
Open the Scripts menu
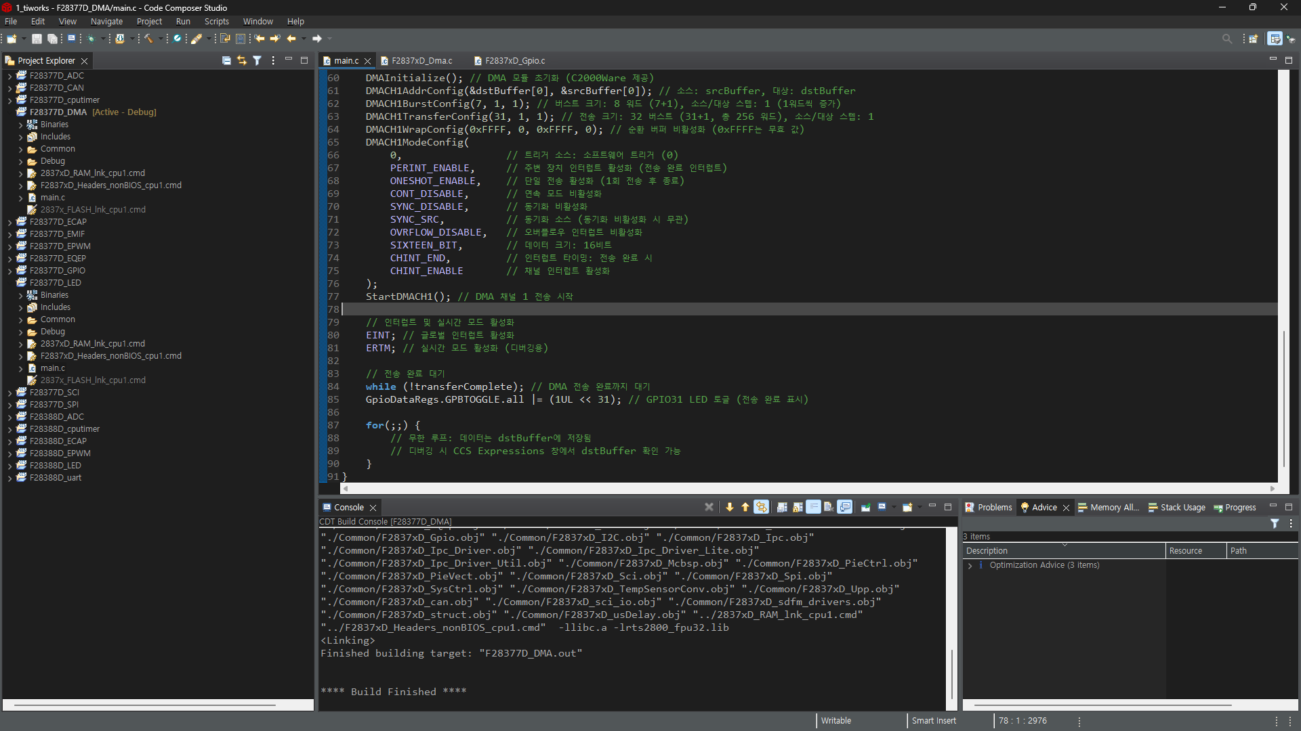[216, 22]
